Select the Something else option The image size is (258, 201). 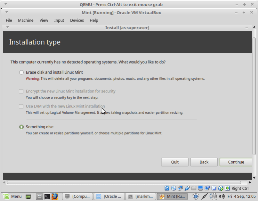coord(21,127)
